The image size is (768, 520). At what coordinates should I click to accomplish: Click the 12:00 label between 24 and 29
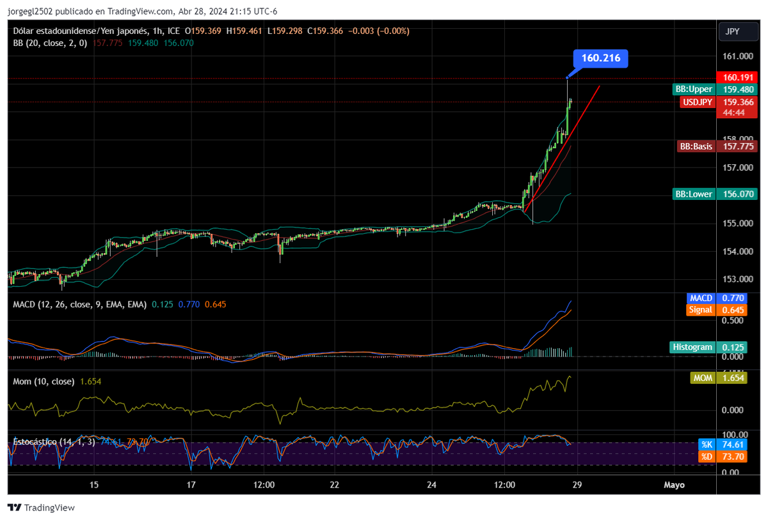(504, 485)
